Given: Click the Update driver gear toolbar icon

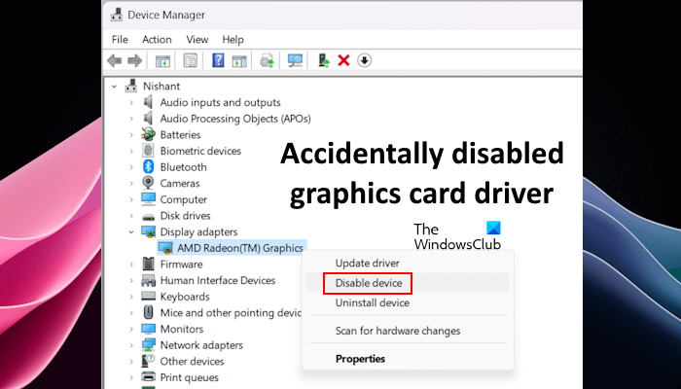Looking at the screenshot, I should [x=267, y=60].
